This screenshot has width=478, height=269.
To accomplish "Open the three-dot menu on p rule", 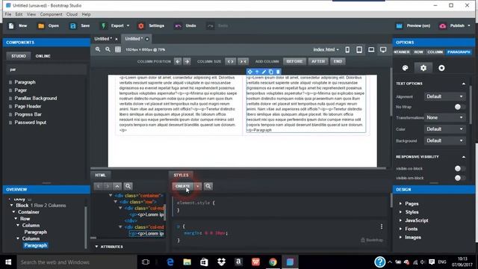I will pyautogui.click(x=382, y=226).
